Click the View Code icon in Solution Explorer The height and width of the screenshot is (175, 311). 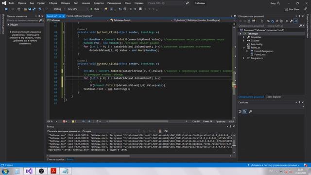(x=287, y=21)
